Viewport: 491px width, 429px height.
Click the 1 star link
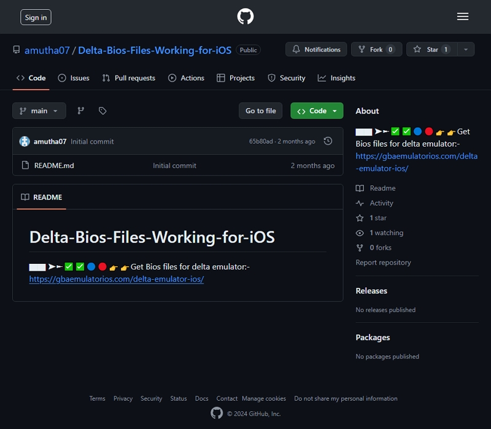point(378,218)
